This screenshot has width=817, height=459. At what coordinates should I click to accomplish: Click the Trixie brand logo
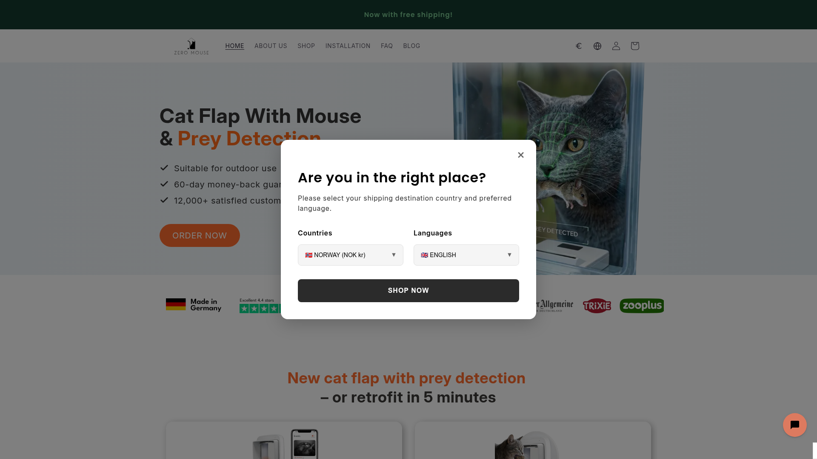pyautogui.click(x=597, y=306)
